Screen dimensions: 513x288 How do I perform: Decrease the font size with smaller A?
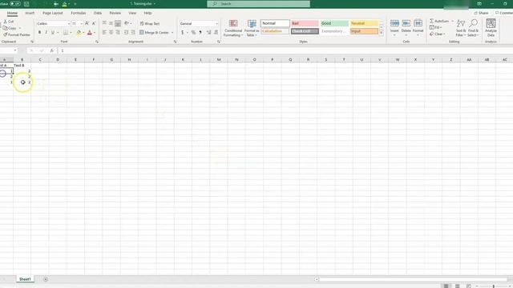(94, 23)
